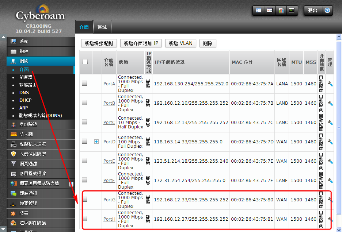
Task: Click the wrench manage icon for PortE
Action: (x=330, y=161)
